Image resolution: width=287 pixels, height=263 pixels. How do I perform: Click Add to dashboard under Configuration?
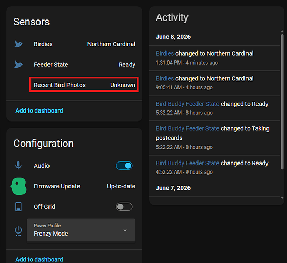tap(39, 259)
